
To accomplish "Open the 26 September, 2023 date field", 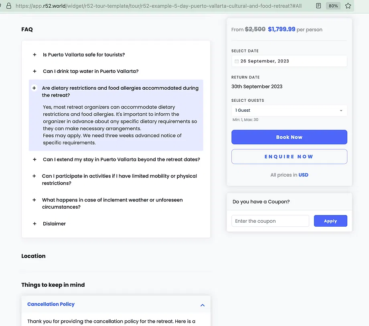I will 291,61.
